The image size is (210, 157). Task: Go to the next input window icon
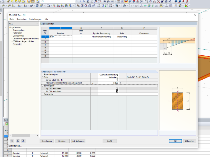23,141
